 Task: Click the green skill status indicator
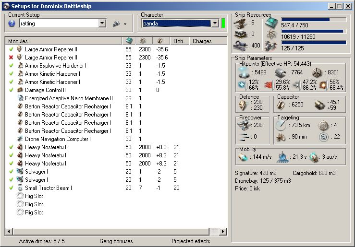[223, 23]
